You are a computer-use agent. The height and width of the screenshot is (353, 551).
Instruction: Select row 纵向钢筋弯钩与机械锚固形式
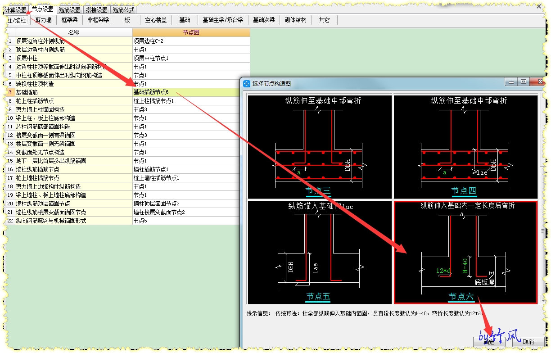[74, 221]
